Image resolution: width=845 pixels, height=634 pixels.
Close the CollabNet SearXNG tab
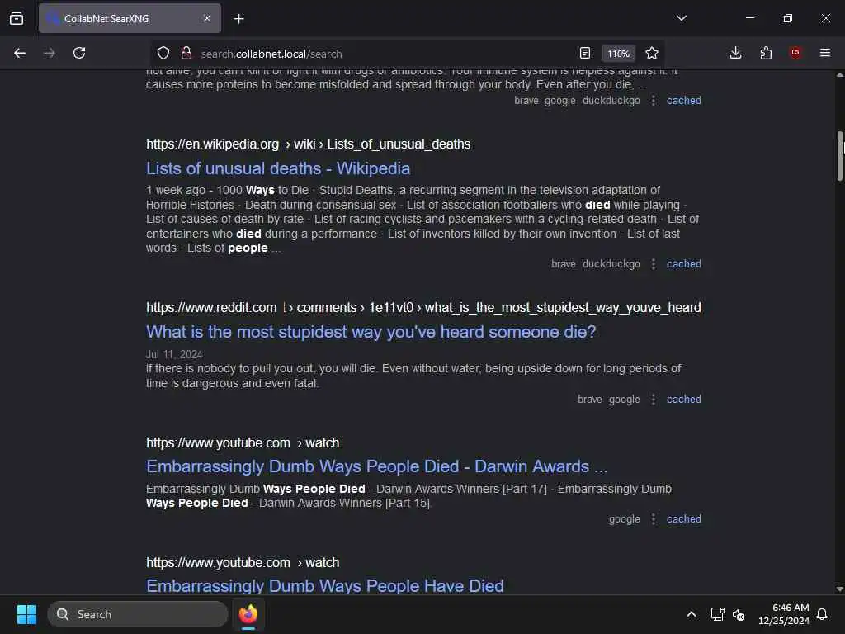point(207,18)
